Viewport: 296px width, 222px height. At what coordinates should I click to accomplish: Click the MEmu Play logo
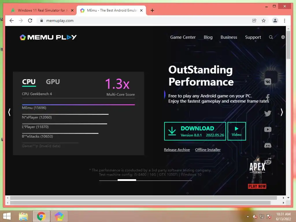click(48, 37)
